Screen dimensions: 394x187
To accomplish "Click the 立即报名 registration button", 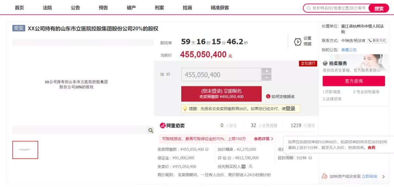I will pos(221,94).
